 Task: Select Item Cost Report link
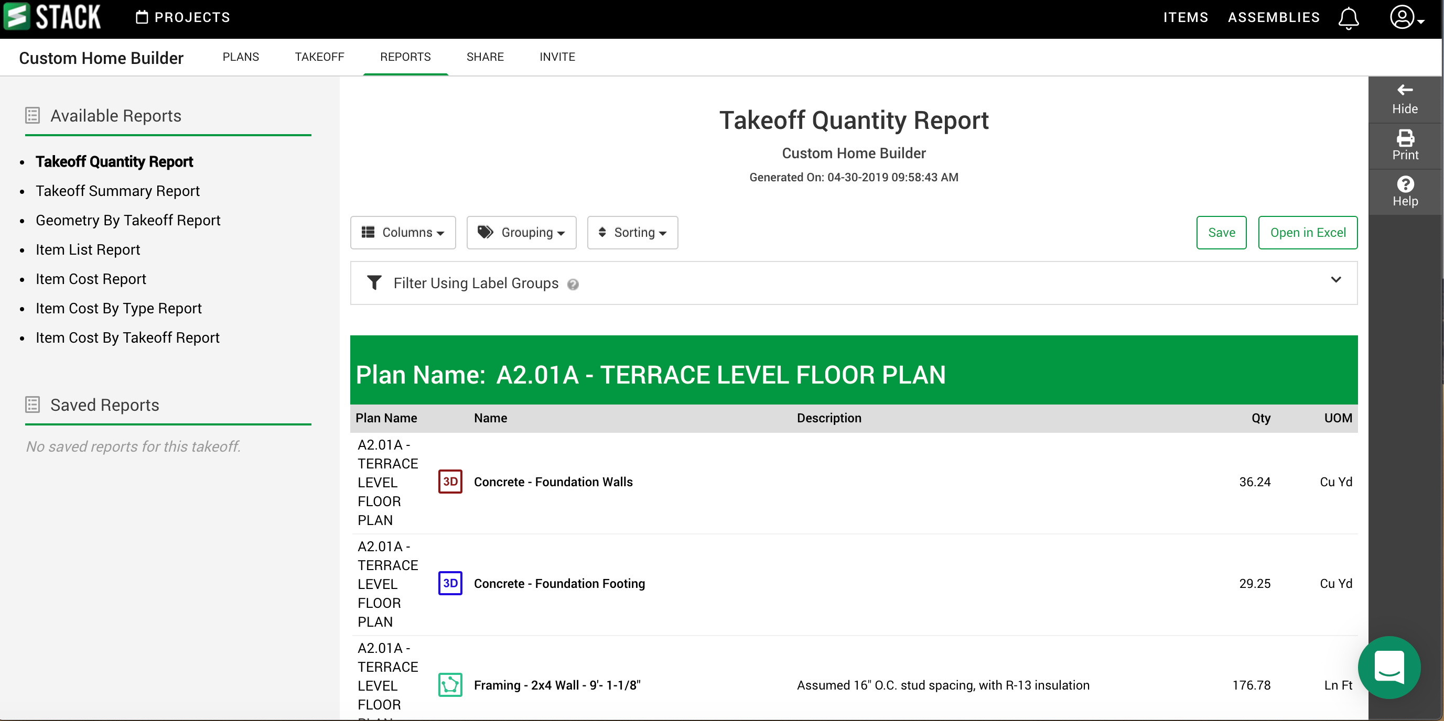click(x=91, y=279)
